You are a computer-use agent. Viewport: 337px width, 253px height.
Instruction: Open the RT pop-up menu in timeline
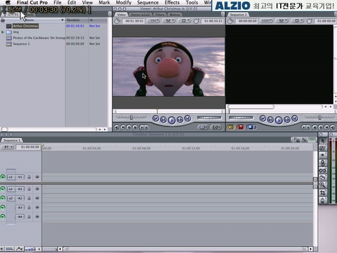8,147
